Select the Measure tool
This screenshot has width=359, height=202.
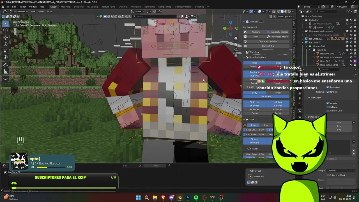[6, 72]
